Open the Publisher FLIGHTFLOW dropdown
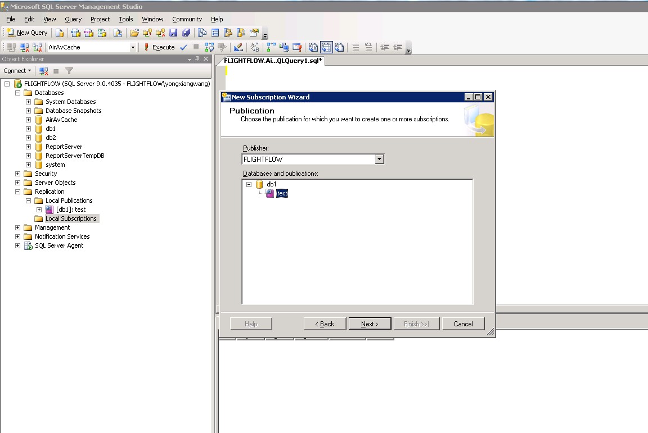648x433 pixels. coord(379,159)
